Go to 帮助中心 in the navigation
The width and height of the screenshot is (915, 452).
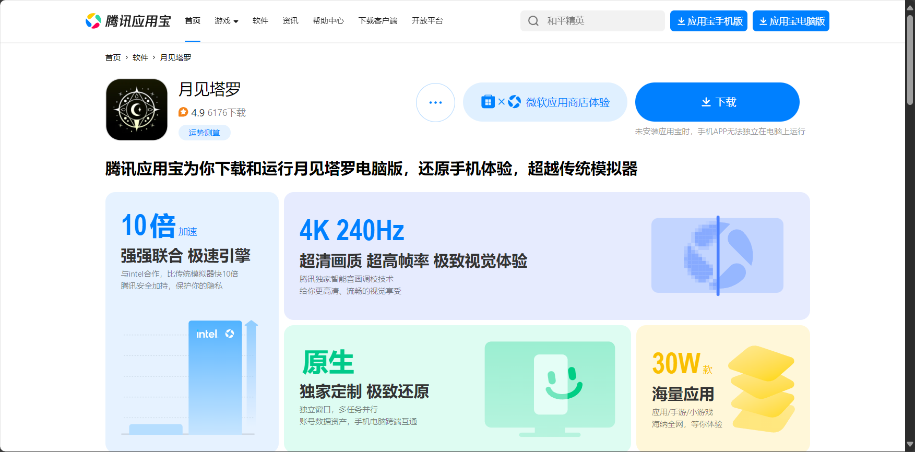[x=328, y=21]
